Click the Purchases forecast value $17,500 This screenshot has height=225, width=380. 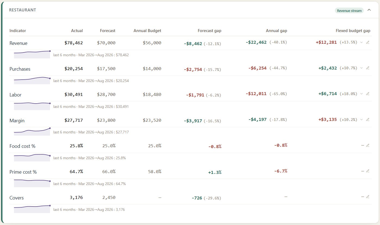(106, 69)
